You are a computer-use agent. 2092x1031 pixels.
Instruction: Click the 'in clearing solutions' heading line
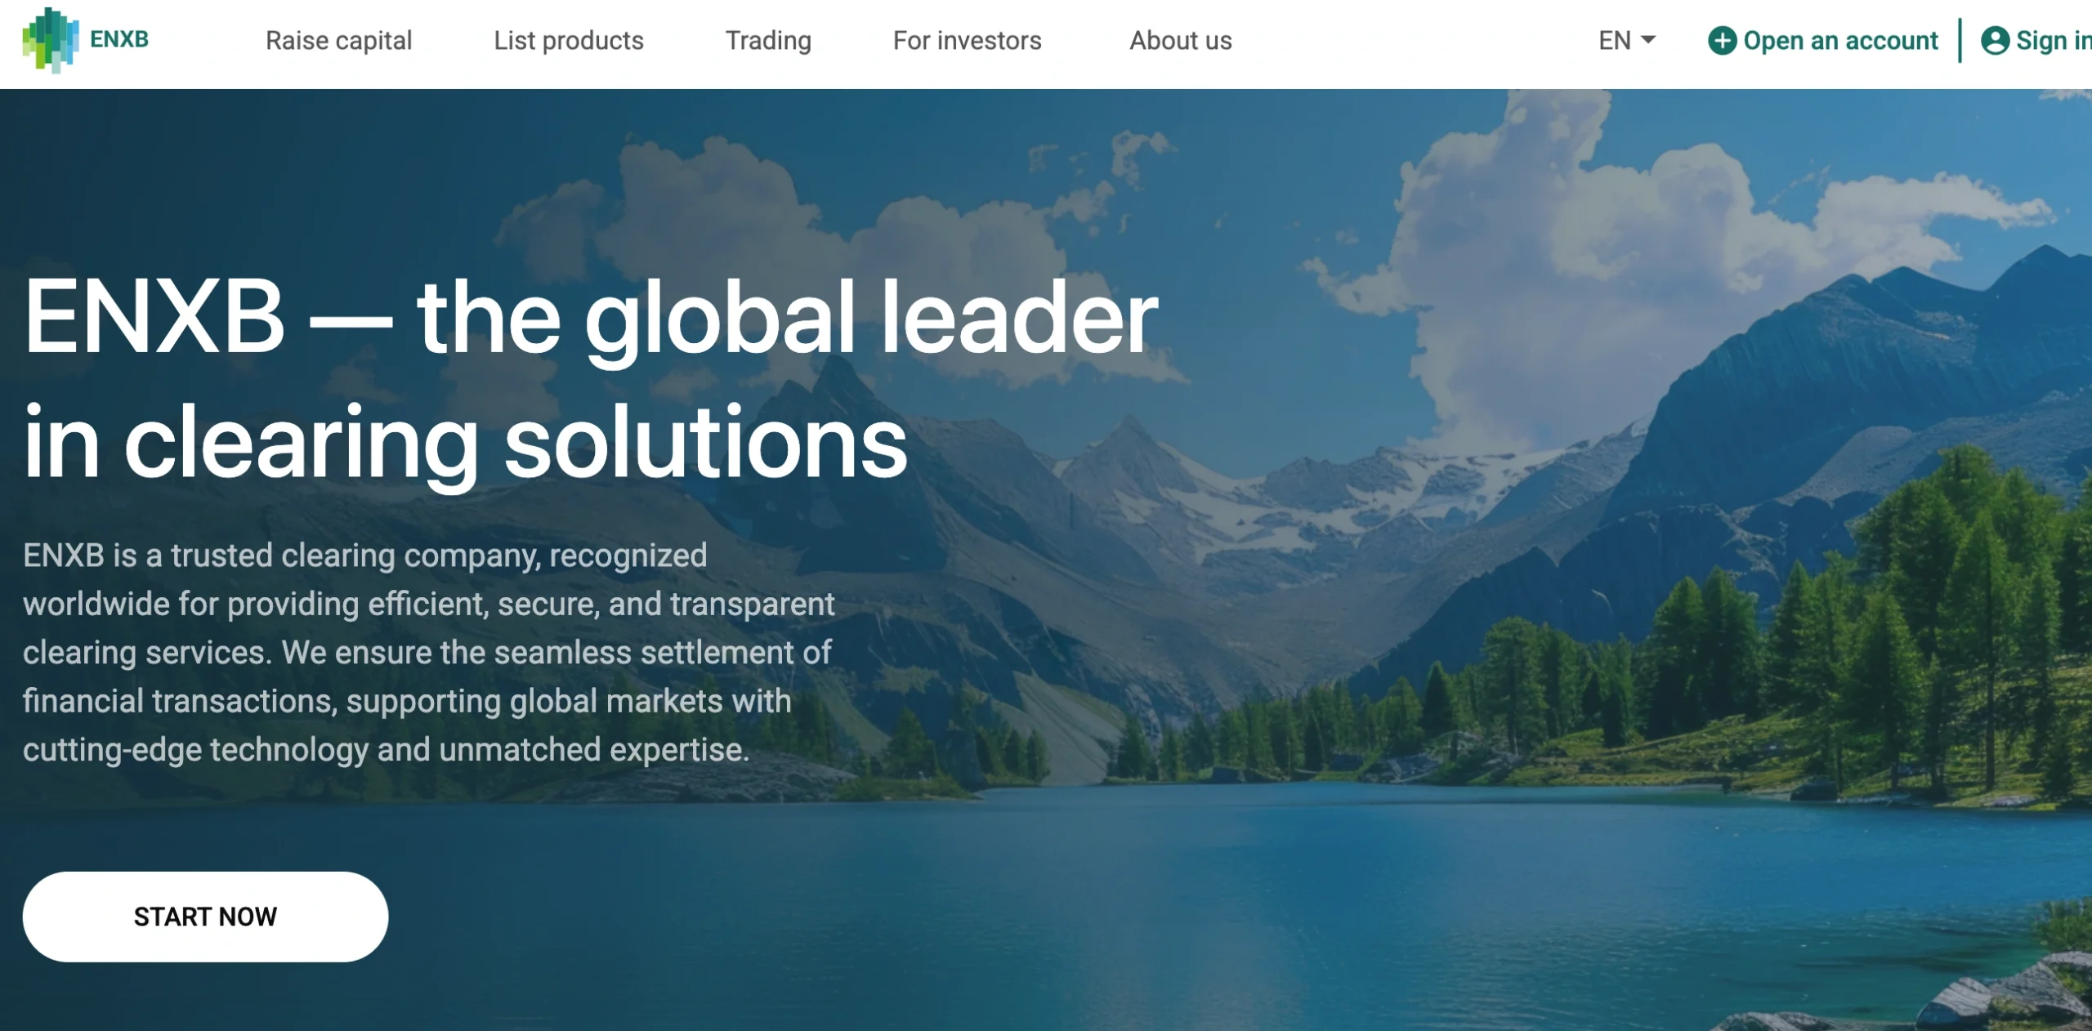click(466, 441)
